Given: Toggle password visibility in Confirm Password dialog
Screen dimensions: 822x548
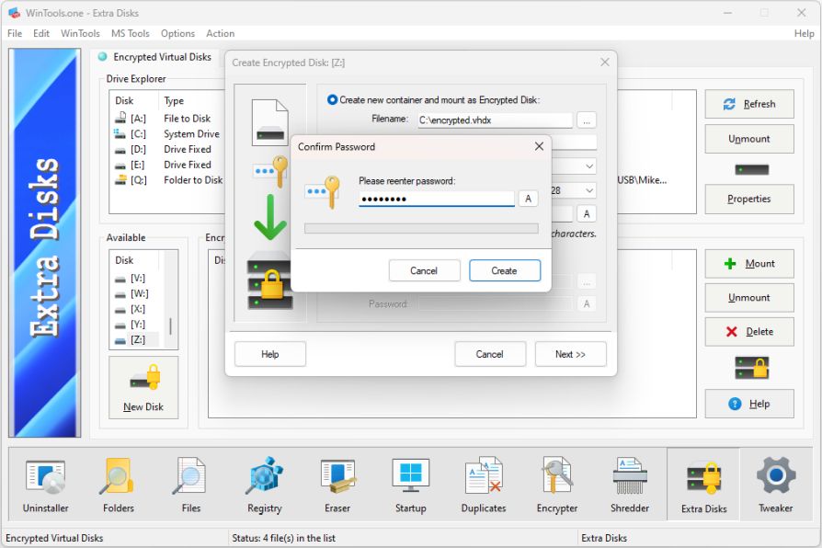Looking at the screenshot, I should (x=528, y=199).
